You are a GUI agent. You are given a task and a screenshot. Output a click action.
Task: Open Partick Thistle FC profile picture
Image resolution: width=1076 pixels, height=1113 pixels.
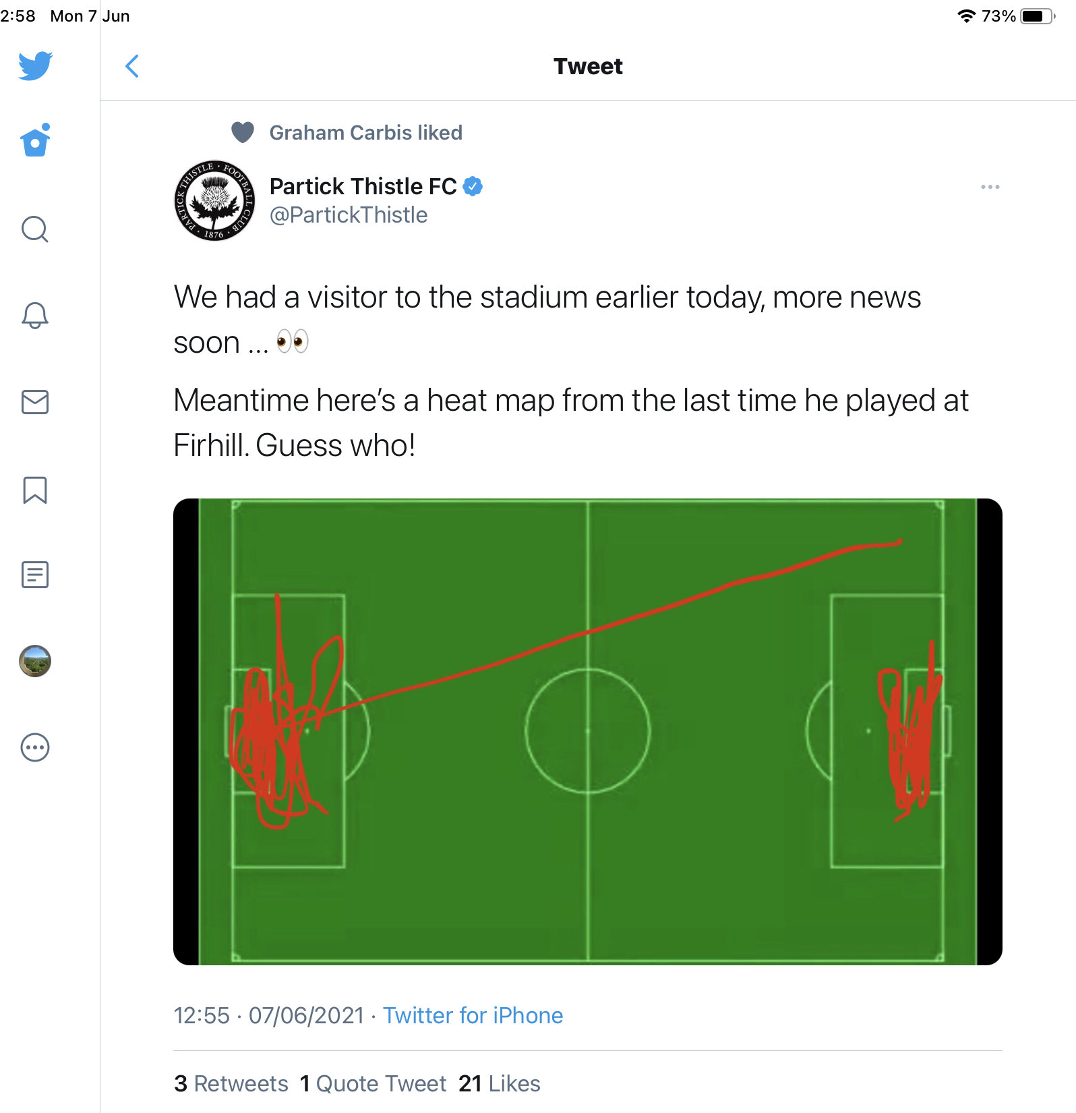(214, 200)
